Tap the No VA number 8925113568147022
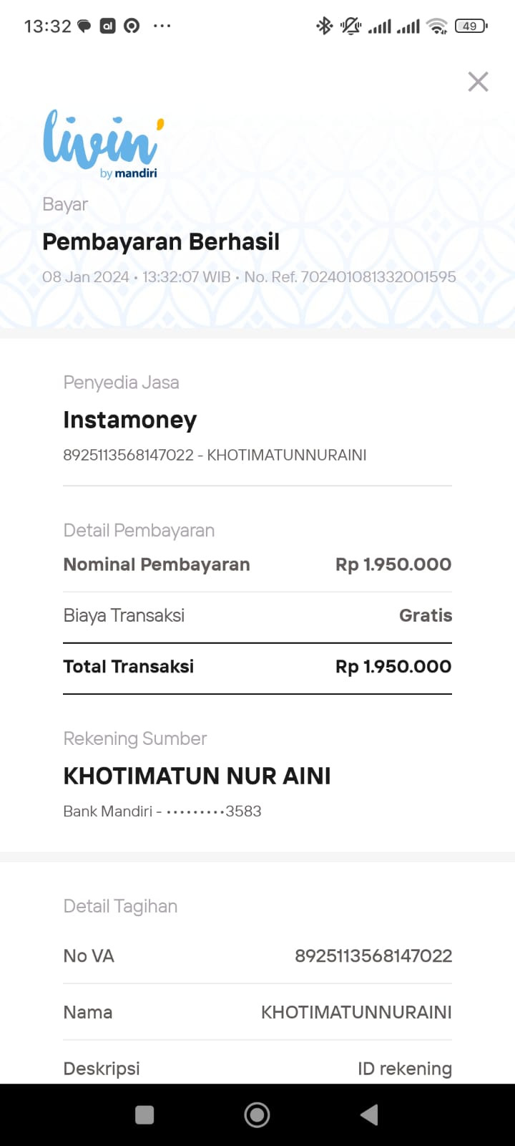The height and width of the screenshot is (1146, 515). coord(373,955)
